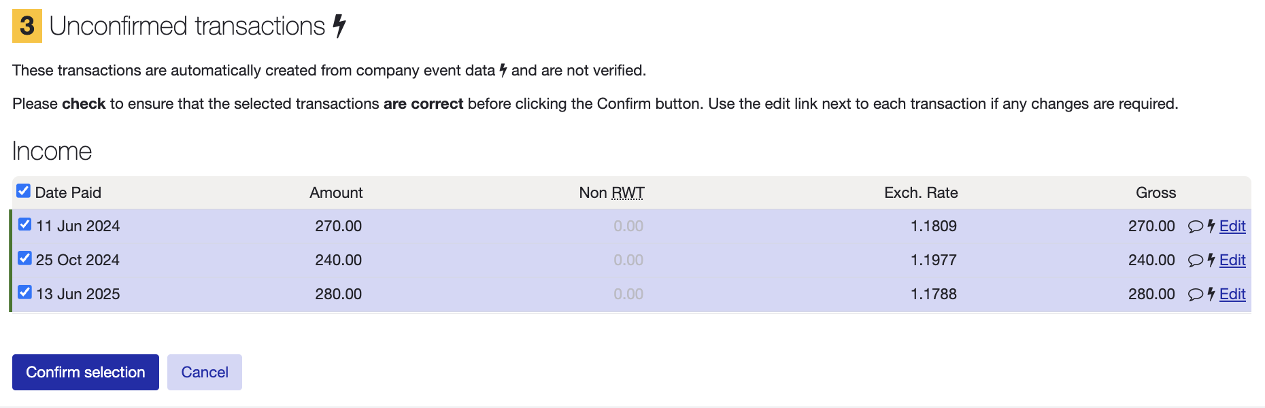Image resolution: width=1265 pixels, height=408 pixels.
Task: Edit the 11 Jun 2024 transaction
Action: click(1232, 226)
